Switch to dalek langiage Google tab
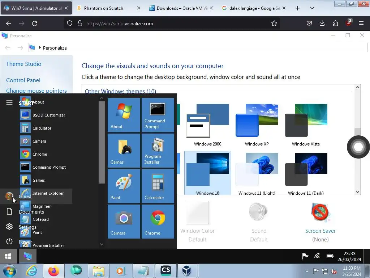This screenshot has height=278, width=370. pyautogui.click(x=254, y=8)
